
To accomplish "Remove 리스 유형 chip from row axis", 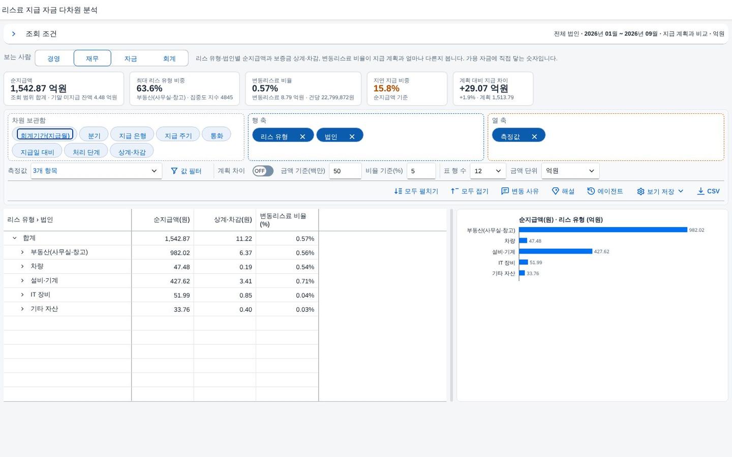I will tap(302, 137).
